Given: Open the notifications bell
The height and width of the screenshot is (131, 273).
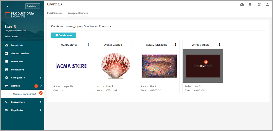Looking at the screenshot, I should 250,4.
